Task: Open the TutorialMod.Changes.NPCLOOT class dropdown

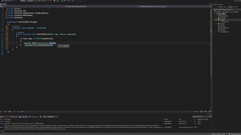Action: click(101, 7)
